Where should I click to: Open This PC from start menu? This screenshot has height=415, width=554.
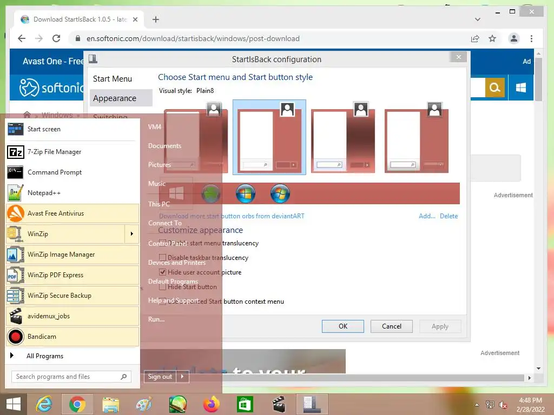click(159, 204)
